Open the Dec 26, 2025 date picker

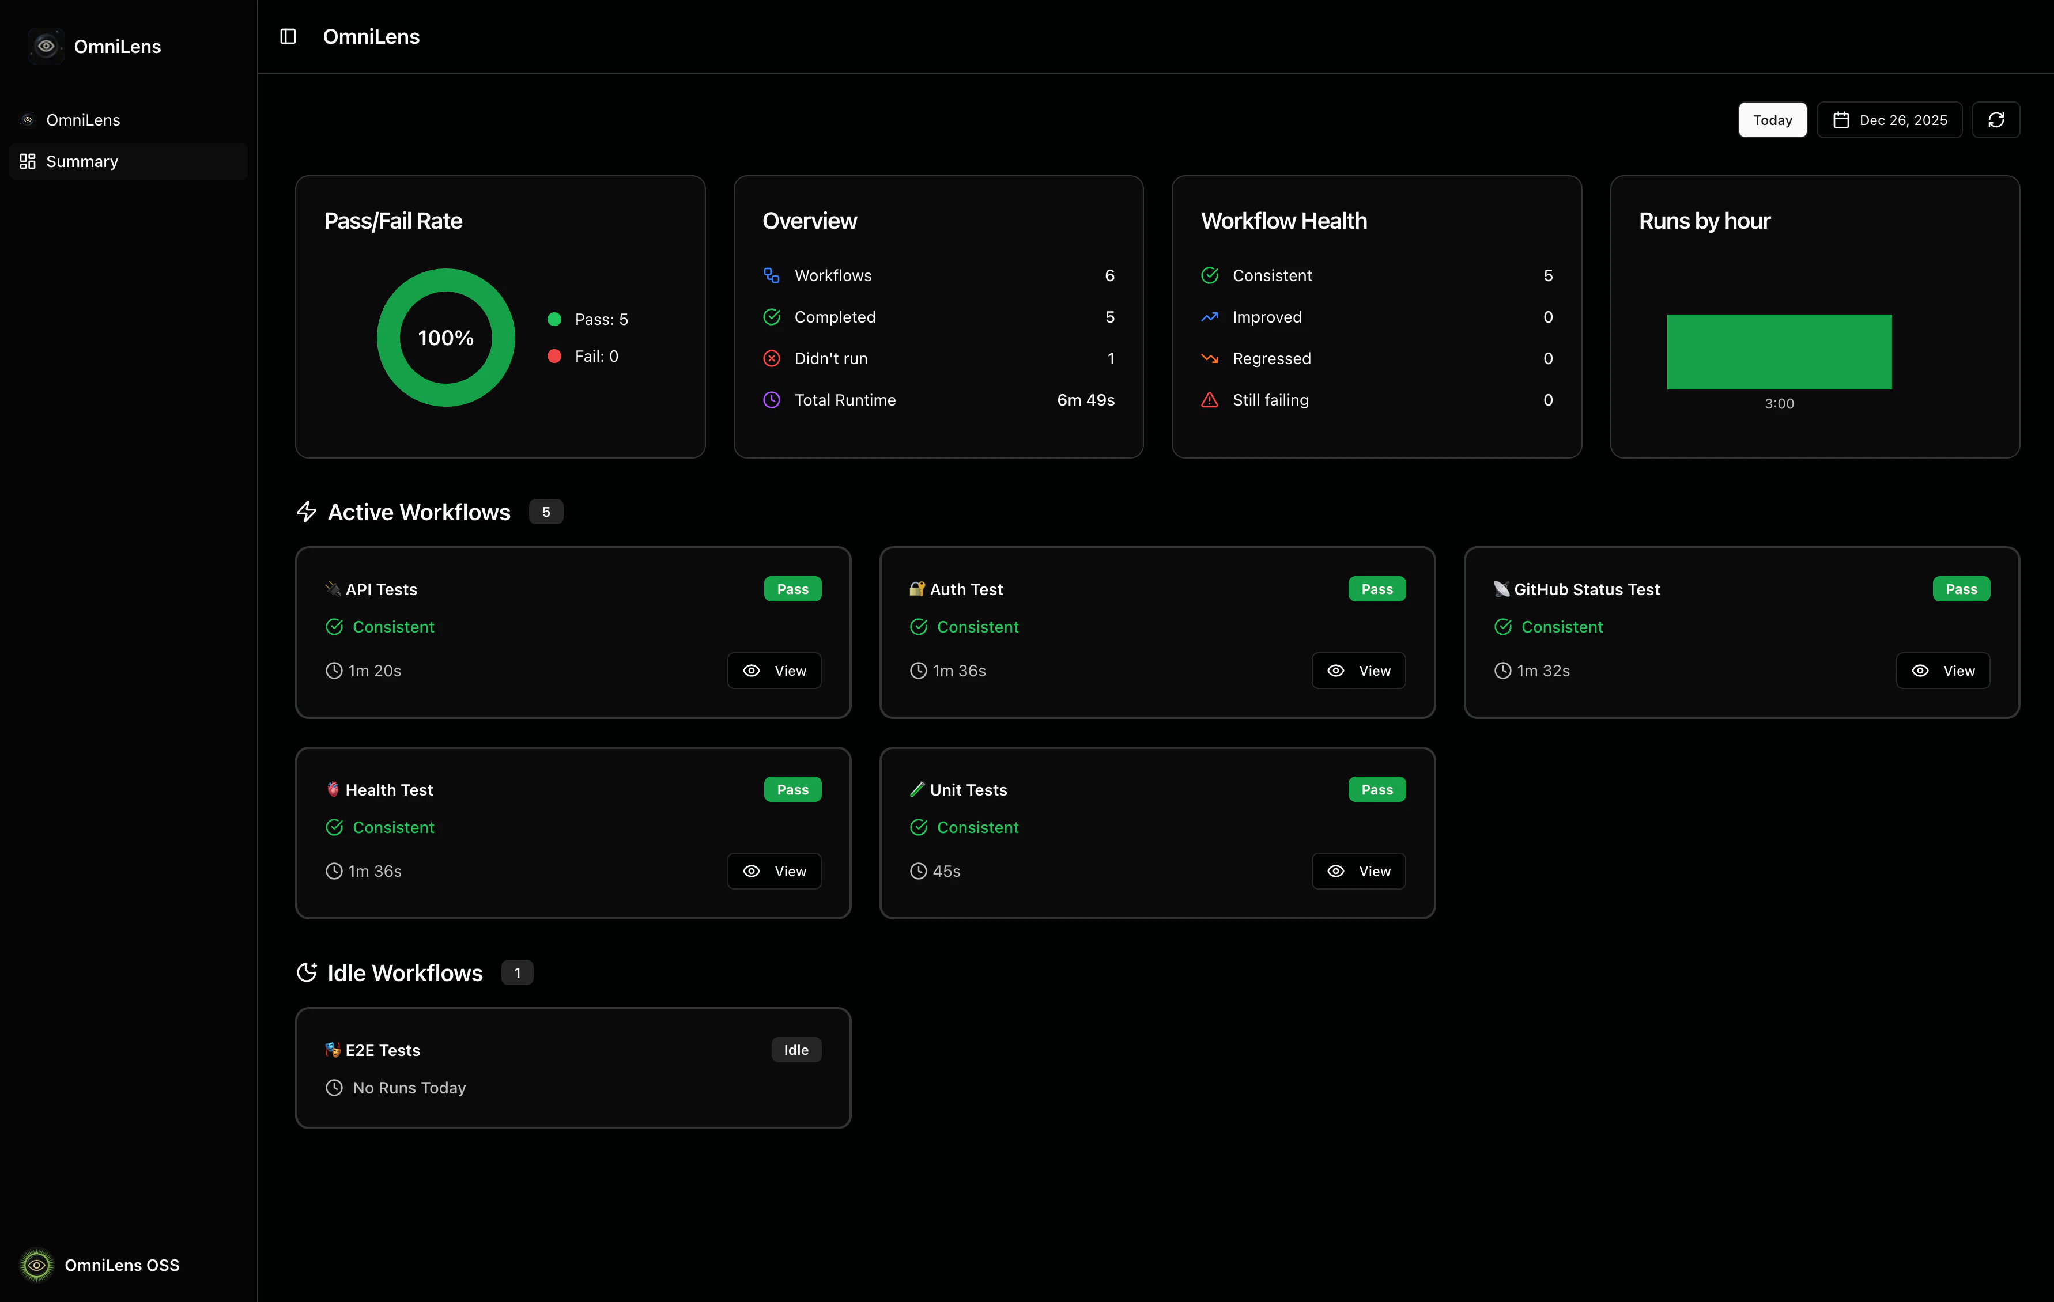[1889, 119]
